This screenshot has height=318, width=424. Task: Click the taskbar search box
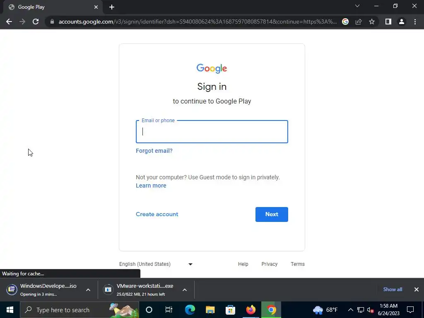point(79,310)
